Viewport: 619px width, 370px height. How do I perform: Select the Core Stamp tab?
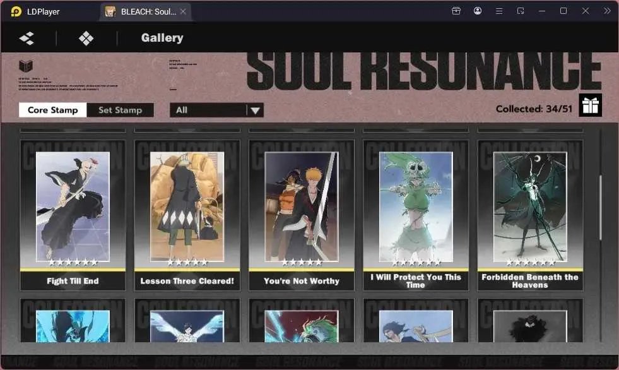click(x=53, y=110)
